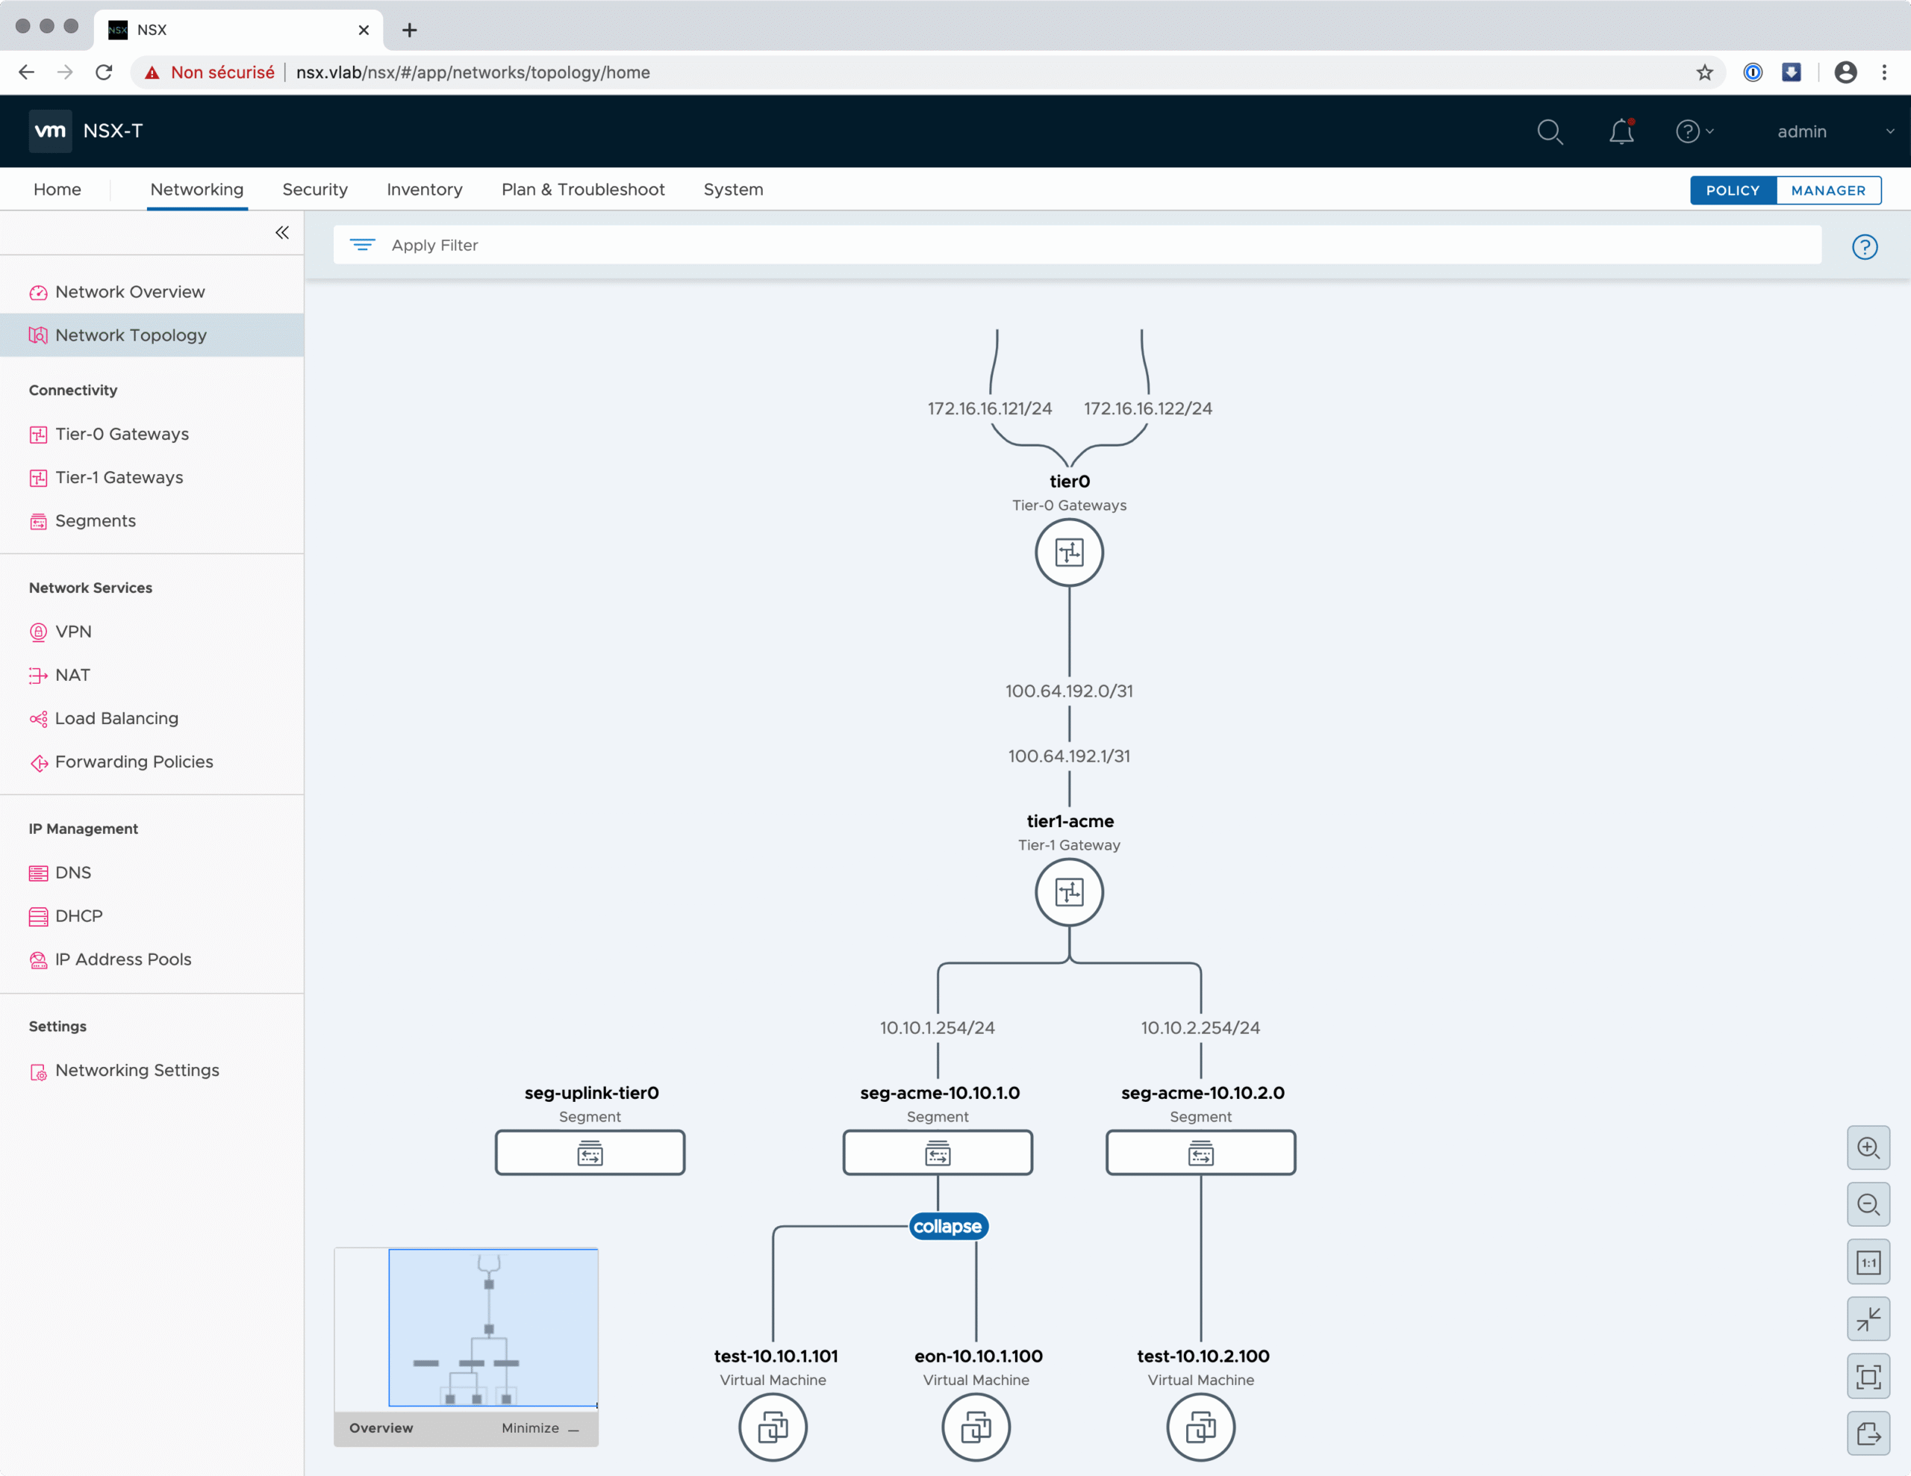1911x1476 pixels.
Task: Click the fit-to-screen topology icon
Action: 1867,1377
